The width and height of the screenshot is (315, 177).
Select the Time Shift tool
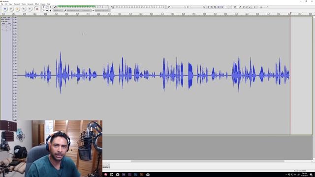tap(47, 10)
